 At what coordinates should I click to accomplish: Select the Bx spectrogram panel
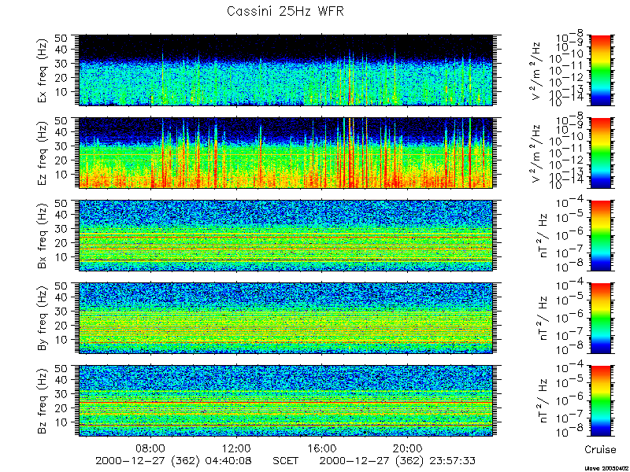click(x=286, y=235)
